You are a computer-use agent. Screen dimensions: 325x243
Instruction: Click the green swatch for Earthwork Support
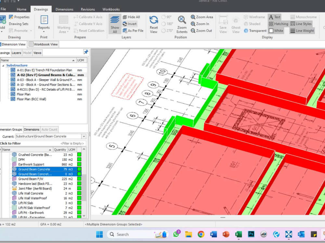pos(79,164)
